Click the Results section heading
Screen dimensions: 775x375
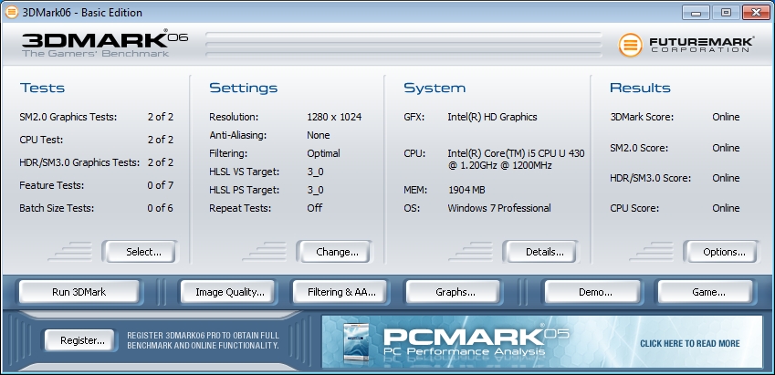click(640, 88)
